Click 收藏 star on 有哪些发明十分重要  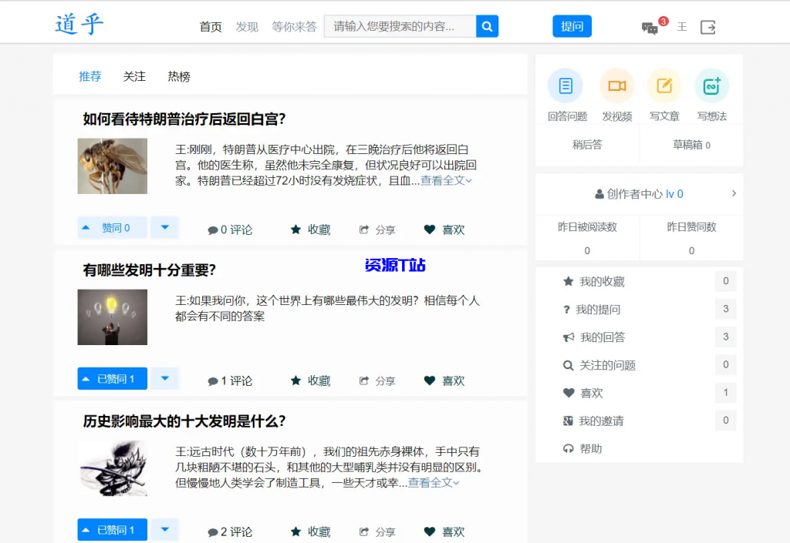pyautogui.click(x=310, y=380)
